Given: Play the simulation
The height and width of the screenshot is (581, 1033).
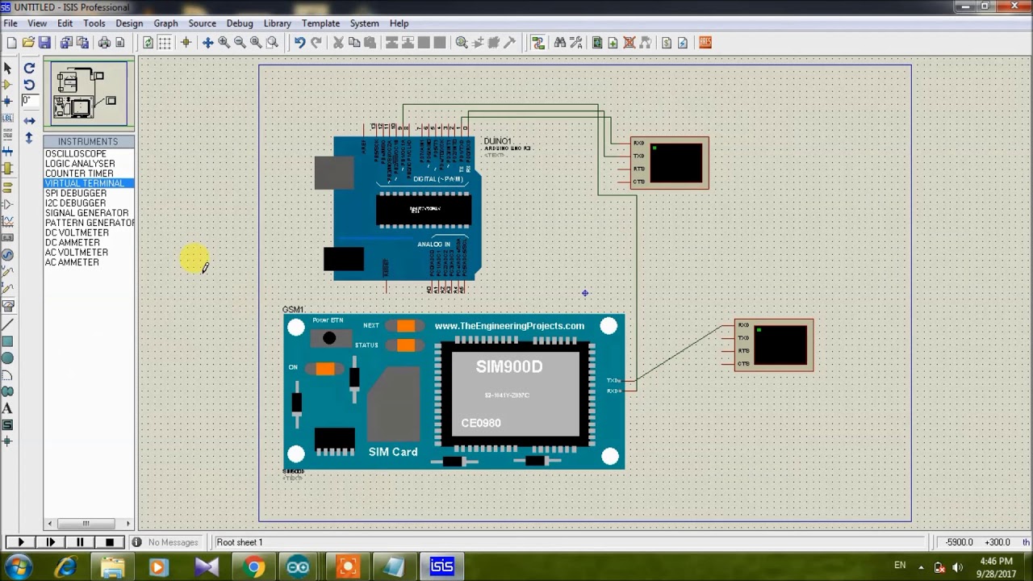Looking at the screenshot, I should click(x=20, y=542).
